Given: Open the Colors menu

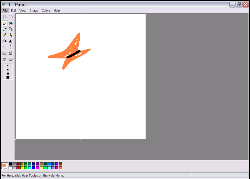Looking at the screenshot, I should 46,11.
